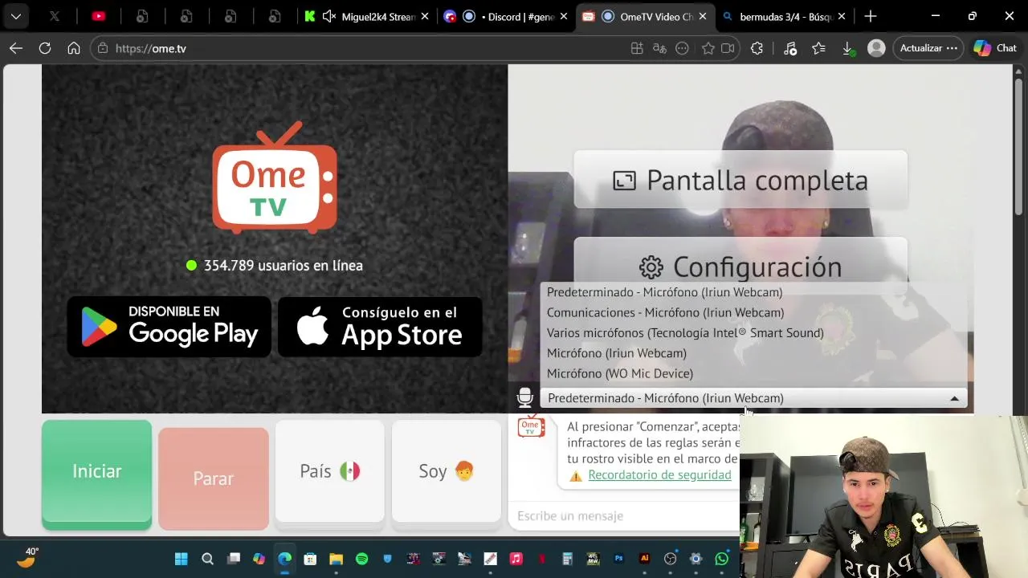Open Apple Music from taskbar

click(516, 559)
